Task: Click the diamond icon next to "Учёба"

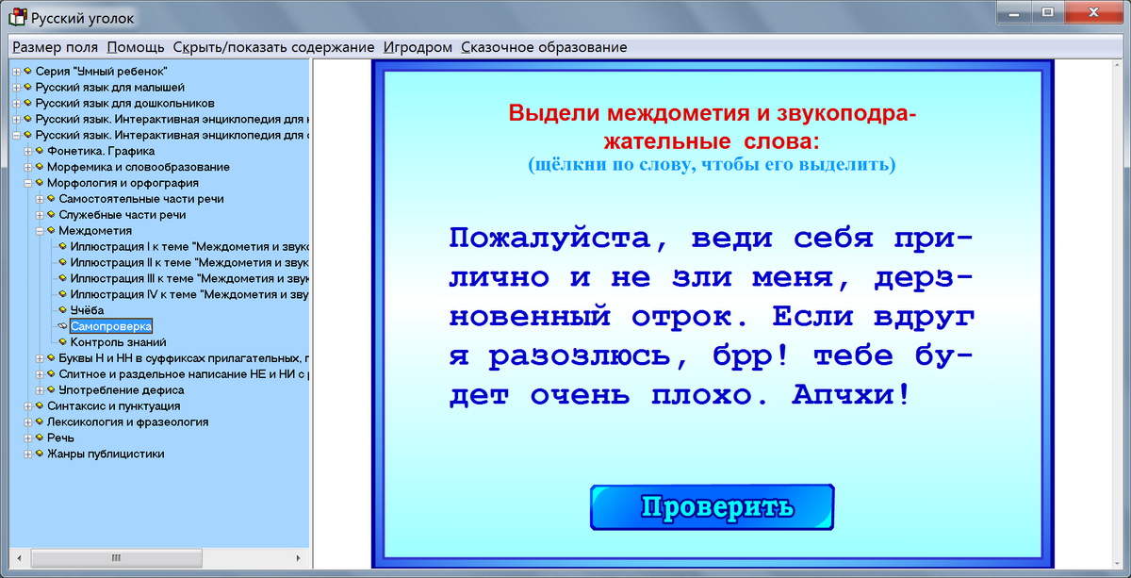Action: tap(60, 309)
